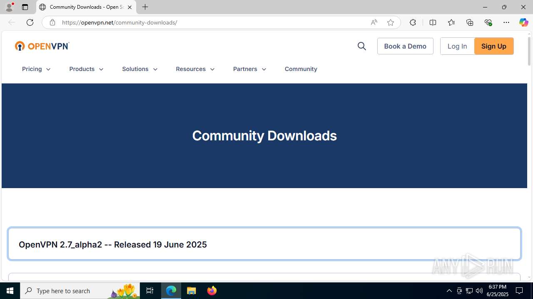Toggle Split screen view
533x299 pixels.
(433, 22)
